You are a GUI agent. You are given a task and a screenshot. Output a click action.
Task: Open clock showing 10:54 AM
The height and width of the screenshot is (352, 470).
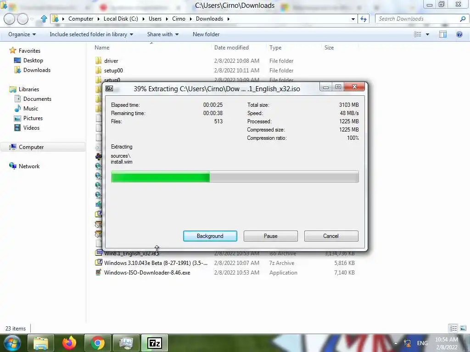click(447, 343)
